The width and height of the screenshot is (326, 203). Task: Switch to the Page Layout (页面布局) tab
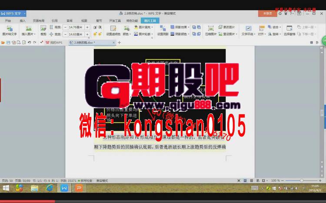click(38, 20)
